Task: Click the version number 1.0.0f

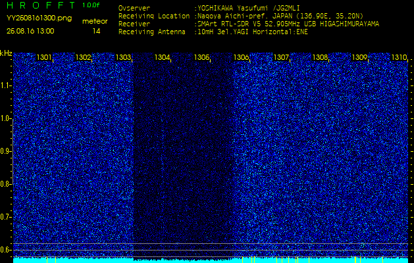Action: click(x=91, y=5)
